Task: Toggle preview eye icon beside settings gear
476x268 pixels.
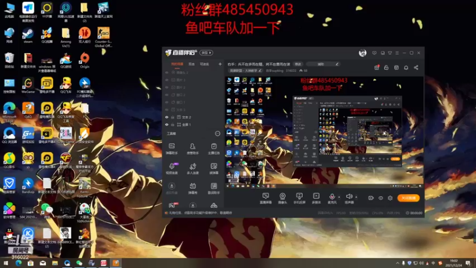Action: 380,198
